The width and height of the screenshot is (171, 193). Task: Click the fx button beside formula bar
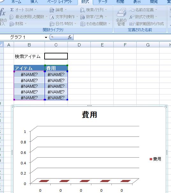pos(70,37)
